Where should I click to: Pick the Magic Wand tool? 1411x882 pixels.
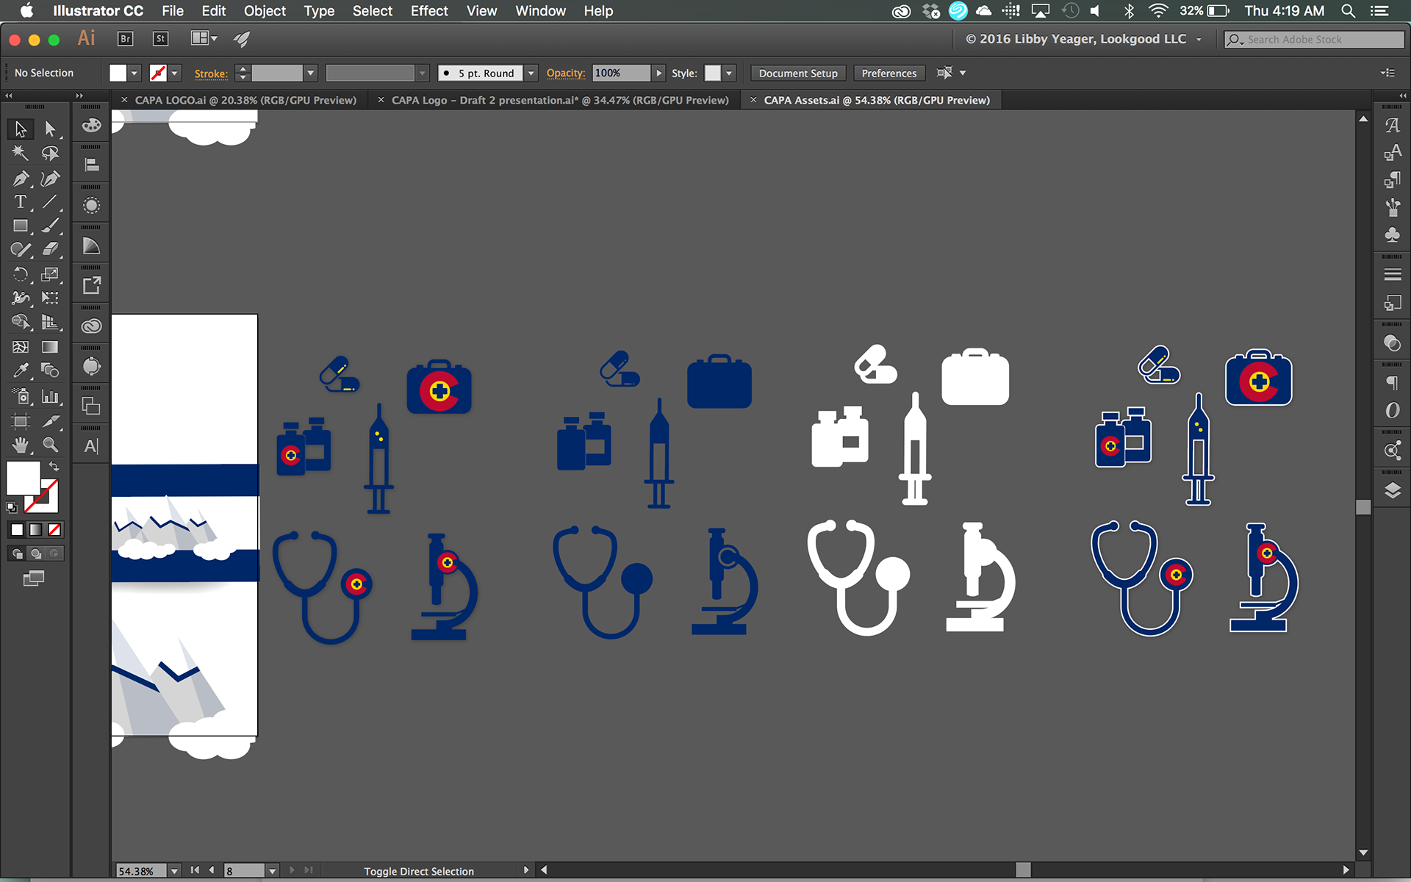tap(20, 153)
